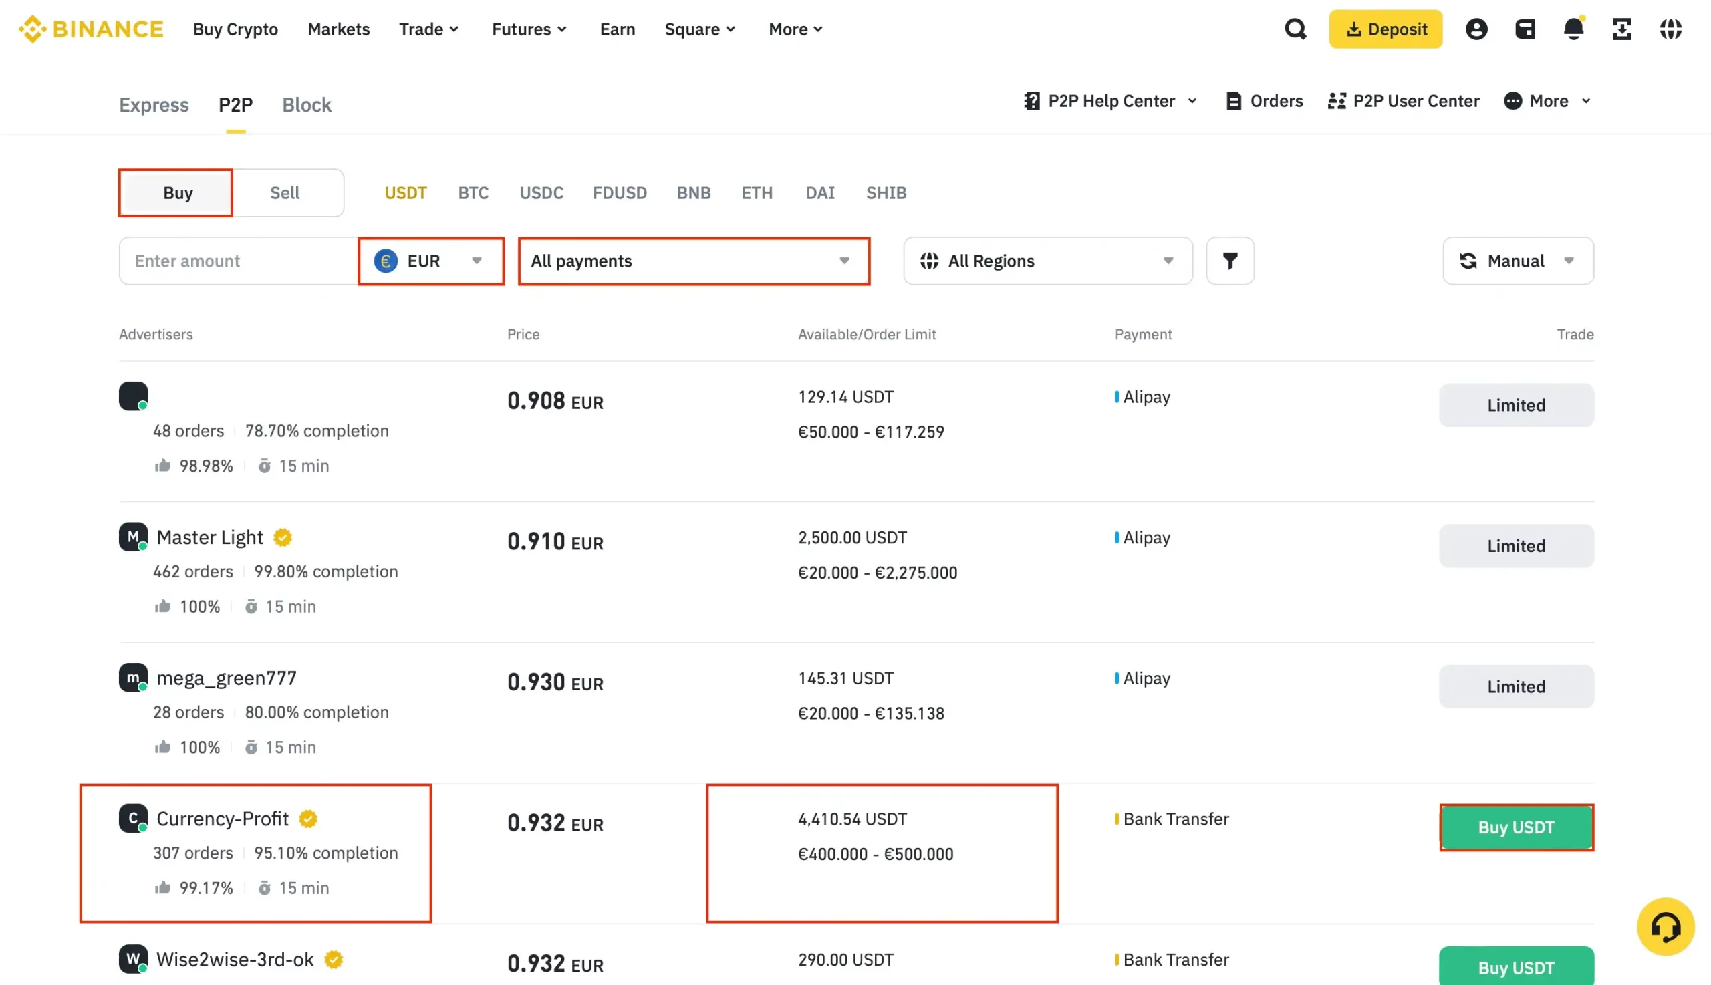This screenshot has height=985, width=1711.
Task: Select the BNB coin tab
Action: (694, 193)
